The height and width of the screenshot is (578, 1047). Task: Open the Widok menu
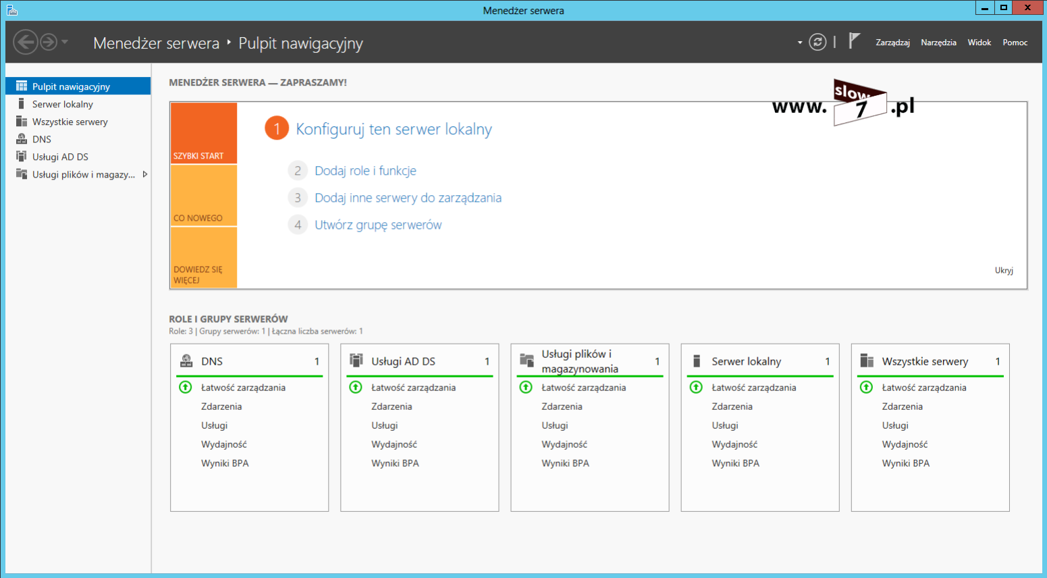click(979, 43)
